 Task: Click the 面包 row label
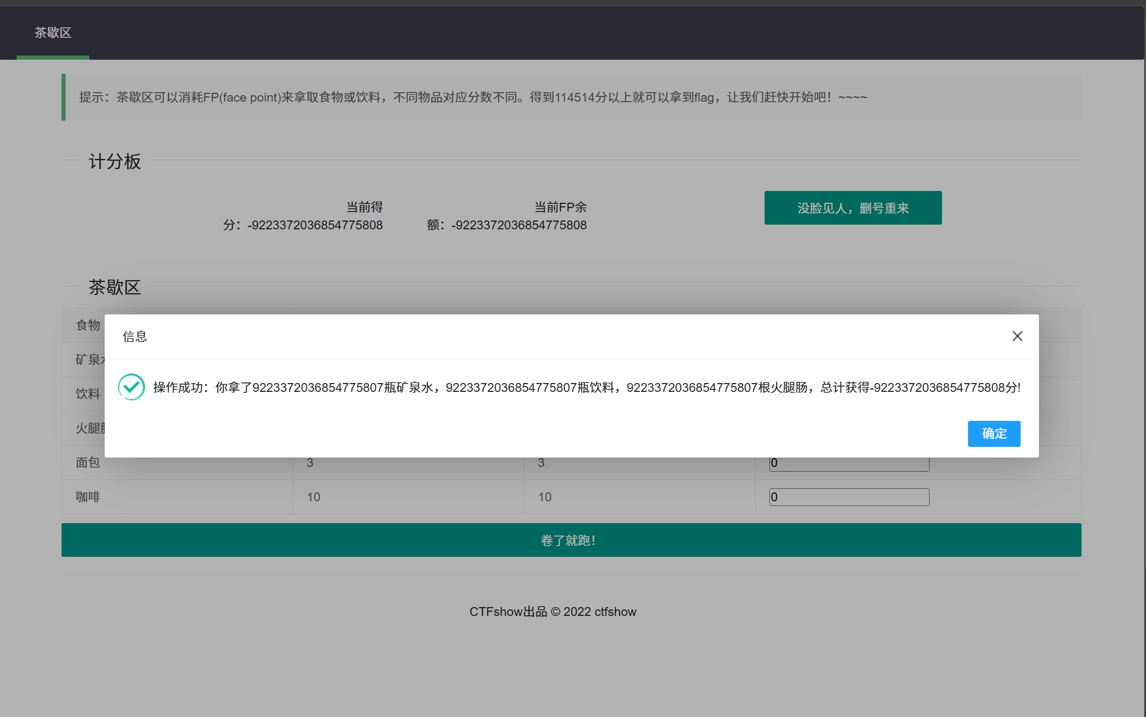(x=88, y=463)
